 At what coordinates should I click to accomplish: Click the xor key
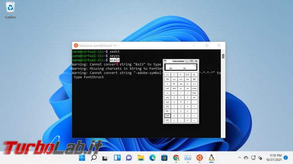point(188,89)
